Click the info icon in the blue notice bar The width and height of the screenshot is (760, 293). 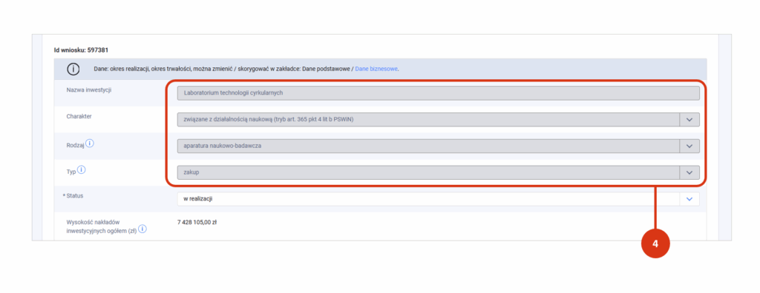coord(73,69)
